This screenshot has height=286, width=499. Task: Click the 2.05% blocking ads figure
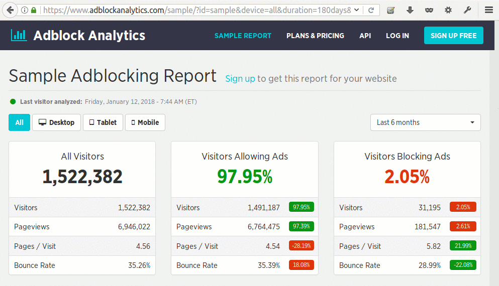tap(407, 177)
